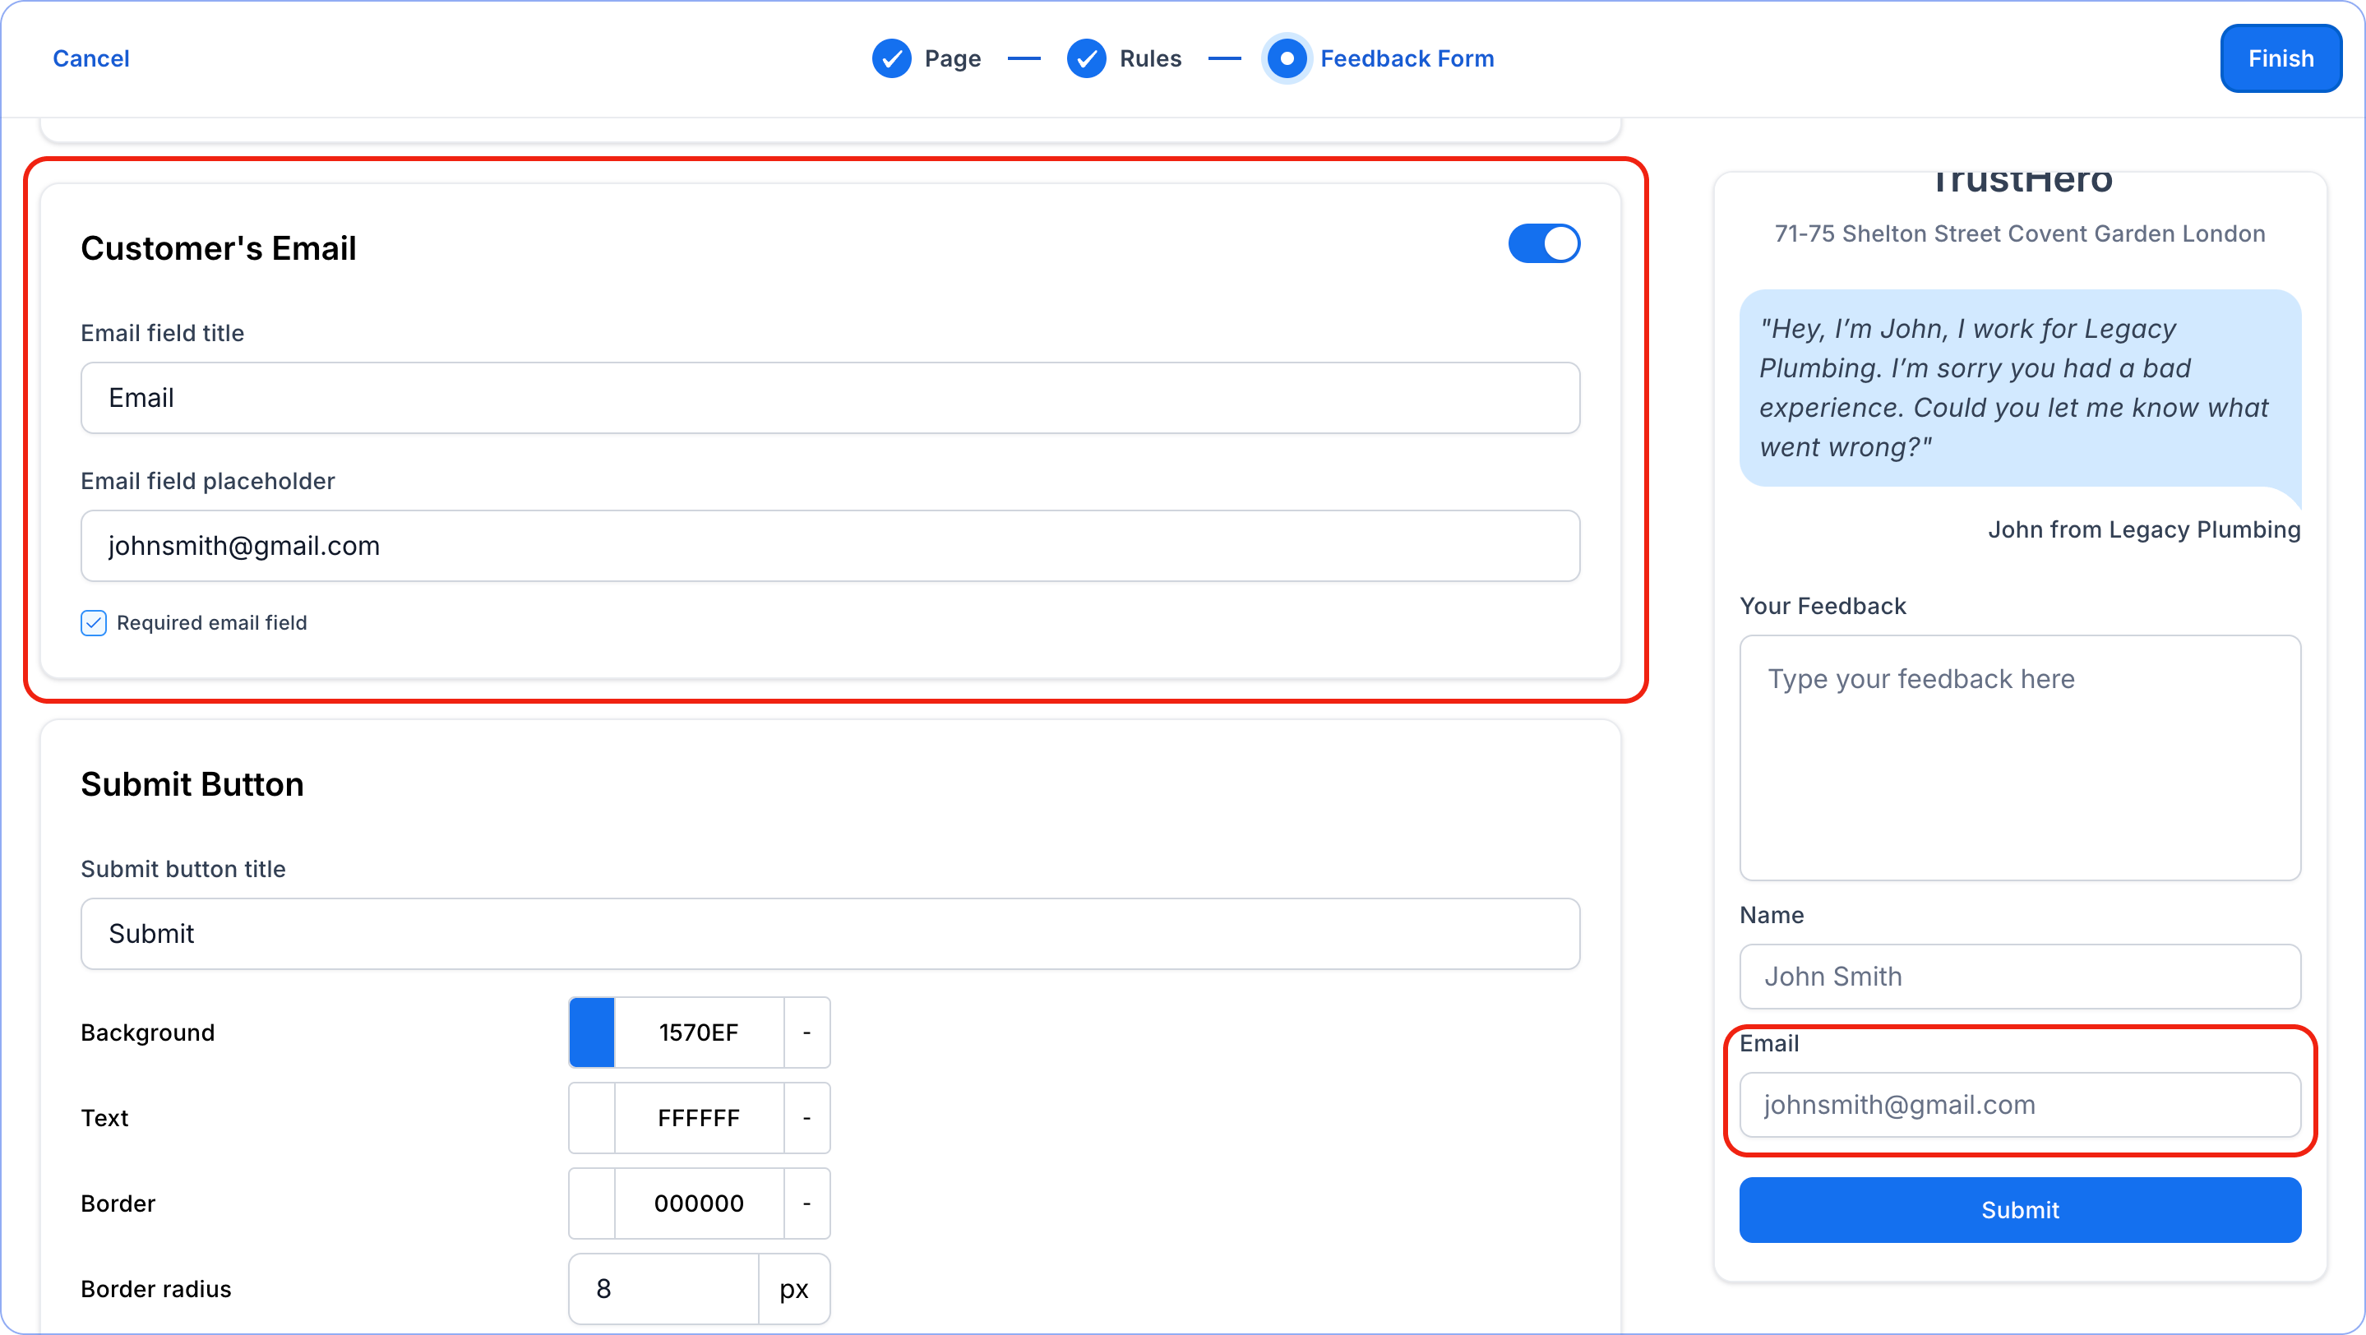The width and height of the screenshot is (2366, 1335).
Task: Clear the Background color with dash button
Action: coord(806,1033)
